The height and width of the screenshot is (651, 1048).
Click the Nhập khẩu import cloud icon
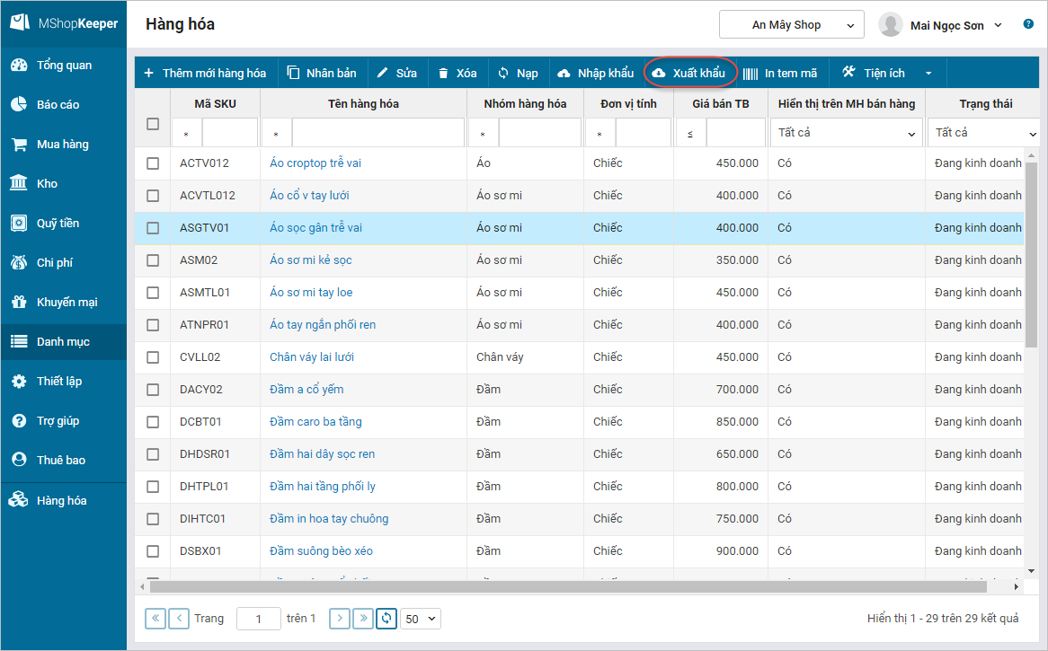pos(564,73)
